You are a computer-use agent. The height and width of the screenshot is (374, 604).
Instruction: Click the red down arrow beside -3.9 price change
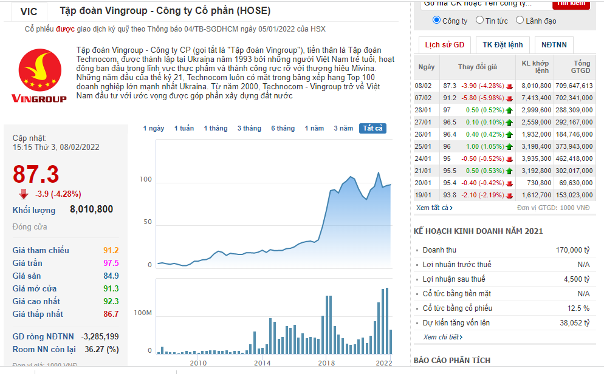click(24, 194)
